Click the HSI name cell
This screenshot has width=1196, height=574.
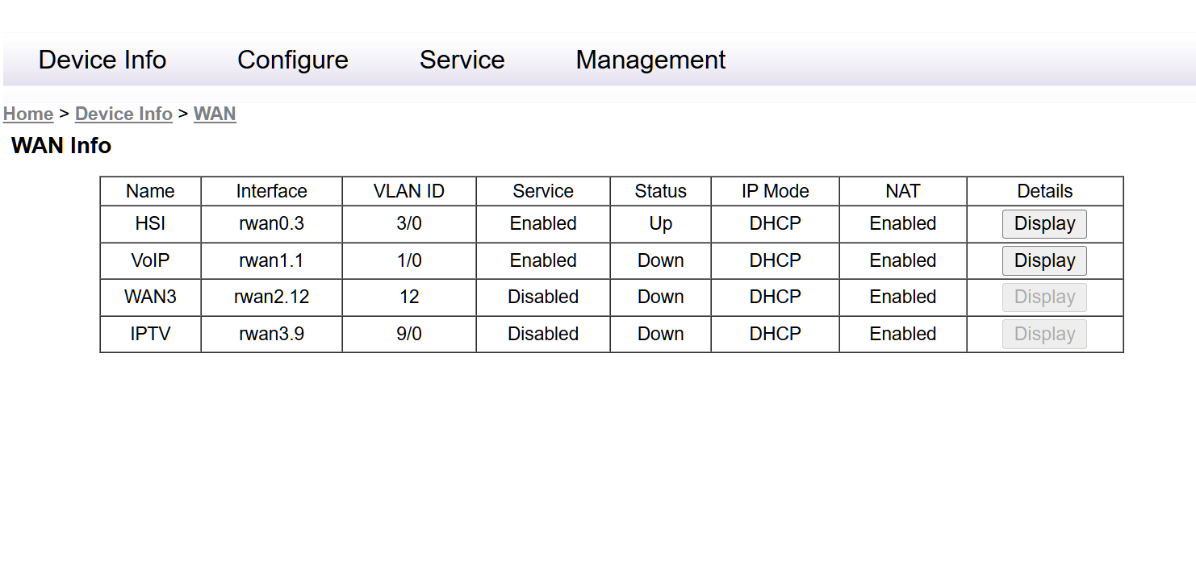(150, 223)
